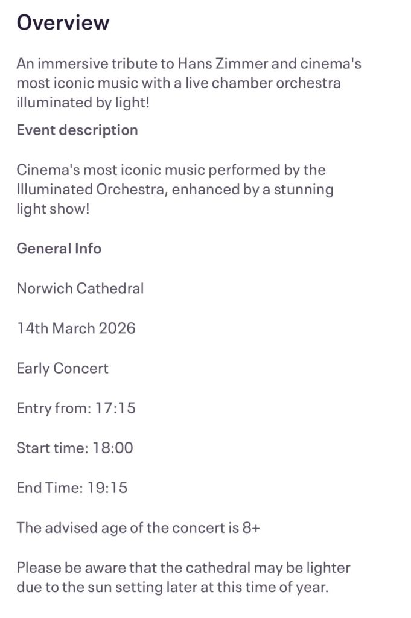Click the 17:15 entry time
This screenshot has height=618, width=411.
[115, 408]
